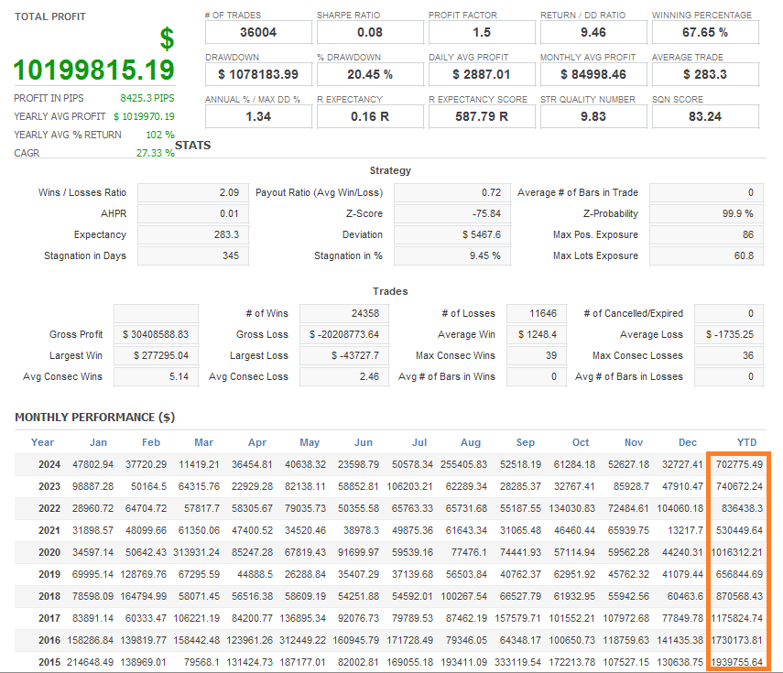Click the Profit Factor box showing 1.5
The width and height of the screenshot is (783, 673).
point(482,32)
